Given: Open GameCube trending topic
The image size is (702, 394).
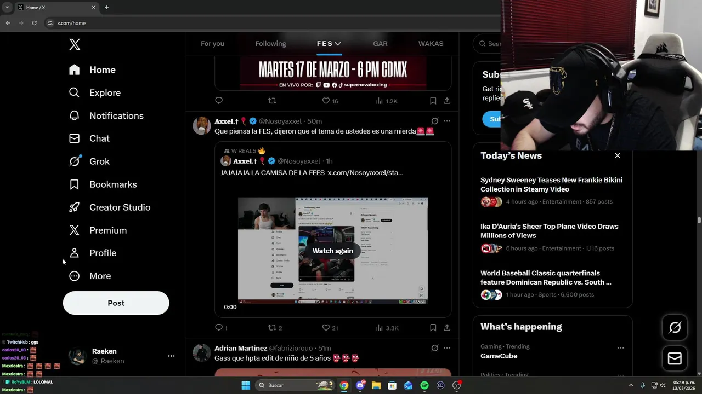Looking at the screenshot, I should (x=499, y=356).
